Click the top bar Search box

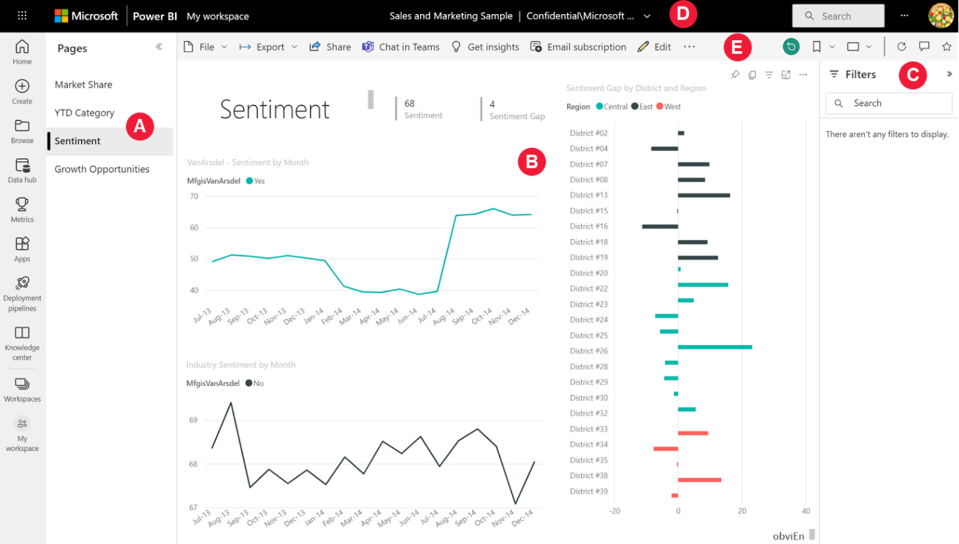pos(838,16)
